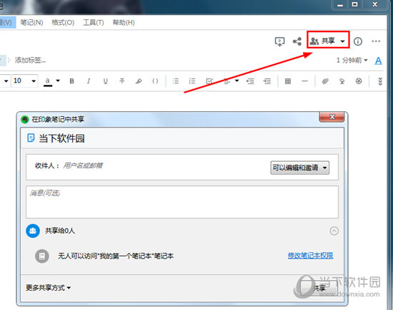Click the note icon beside 当下软件园
Image resolution: width=393 pixels, height=310 pixels.
[31, 138]
